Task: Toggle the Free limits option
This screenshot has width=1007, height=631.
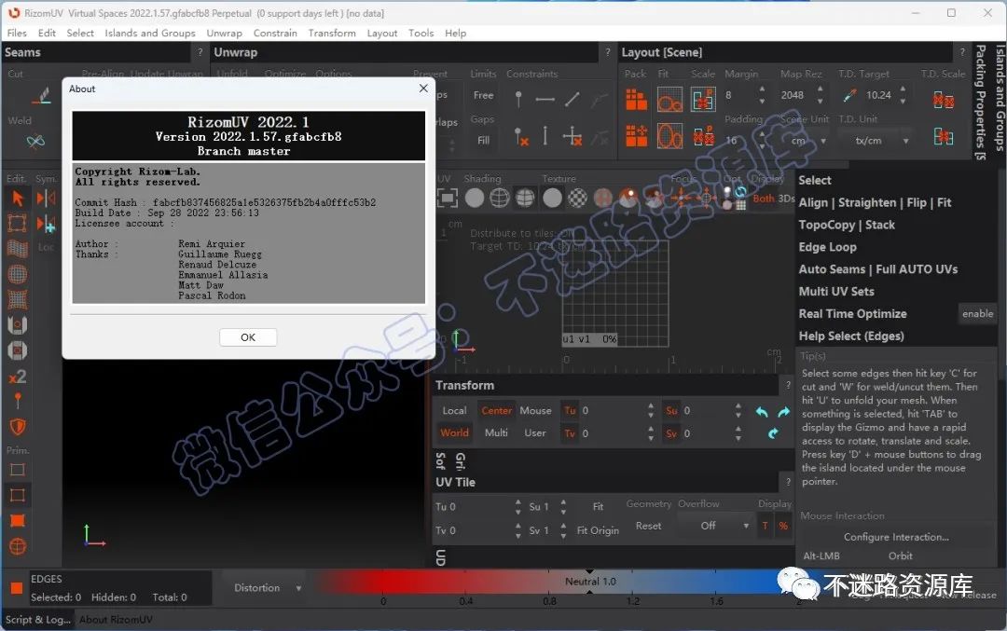Action: [x=483, y=95]
